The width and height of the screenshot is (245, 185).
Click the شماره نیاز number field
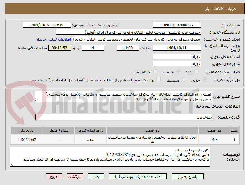point(176,25)
